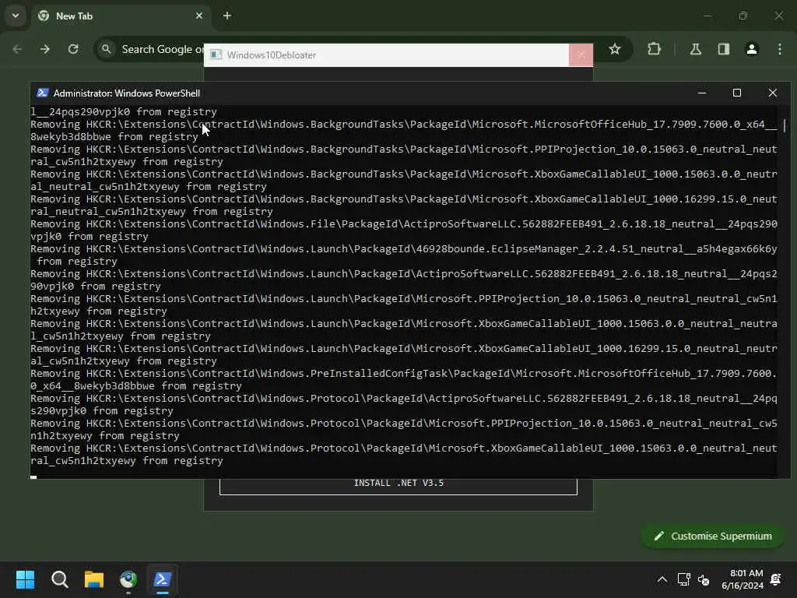This screenshot has width=797, height=598.
Task: Click the text 's290vpjk0 from registry'
Action: tap(102, 411)
